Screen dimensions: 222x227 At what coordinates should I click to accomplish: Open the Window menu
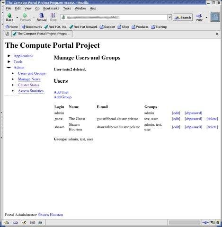click(80, 9)
